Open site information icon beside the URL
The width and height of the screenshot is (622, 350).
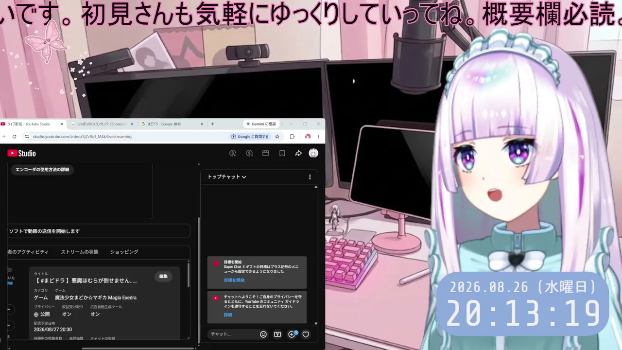click(27, 137)
